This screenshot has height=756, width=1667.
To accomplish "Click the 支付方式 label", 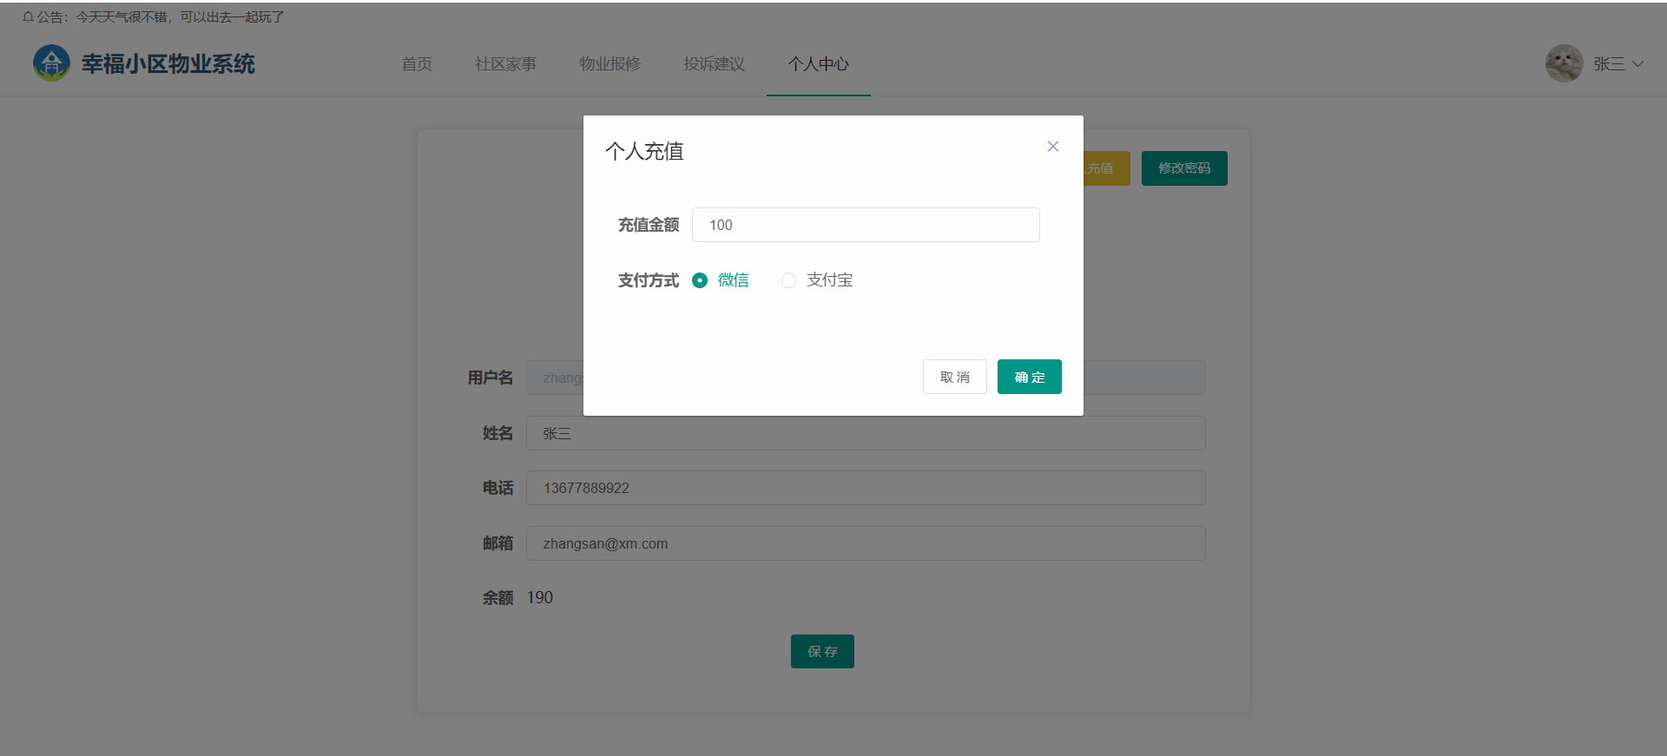I will [x=648, y=280].
